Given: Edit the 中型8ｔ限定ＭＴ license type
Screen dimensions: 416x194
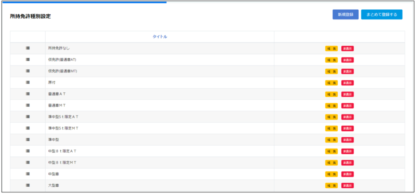Looking at the screenshot, I should (x=331, y=162).
